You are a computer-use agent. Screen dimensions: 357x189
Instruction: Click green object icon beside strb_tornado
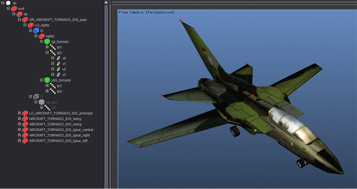point(47,80)
